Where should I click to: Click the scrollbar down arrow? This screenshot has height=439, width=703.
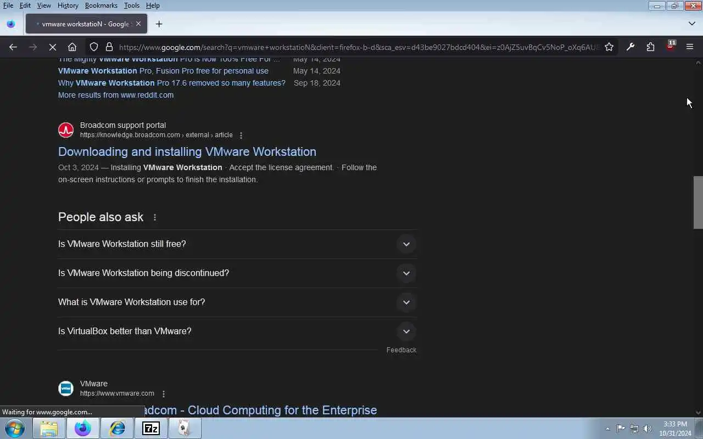click(x=698, y=413)
